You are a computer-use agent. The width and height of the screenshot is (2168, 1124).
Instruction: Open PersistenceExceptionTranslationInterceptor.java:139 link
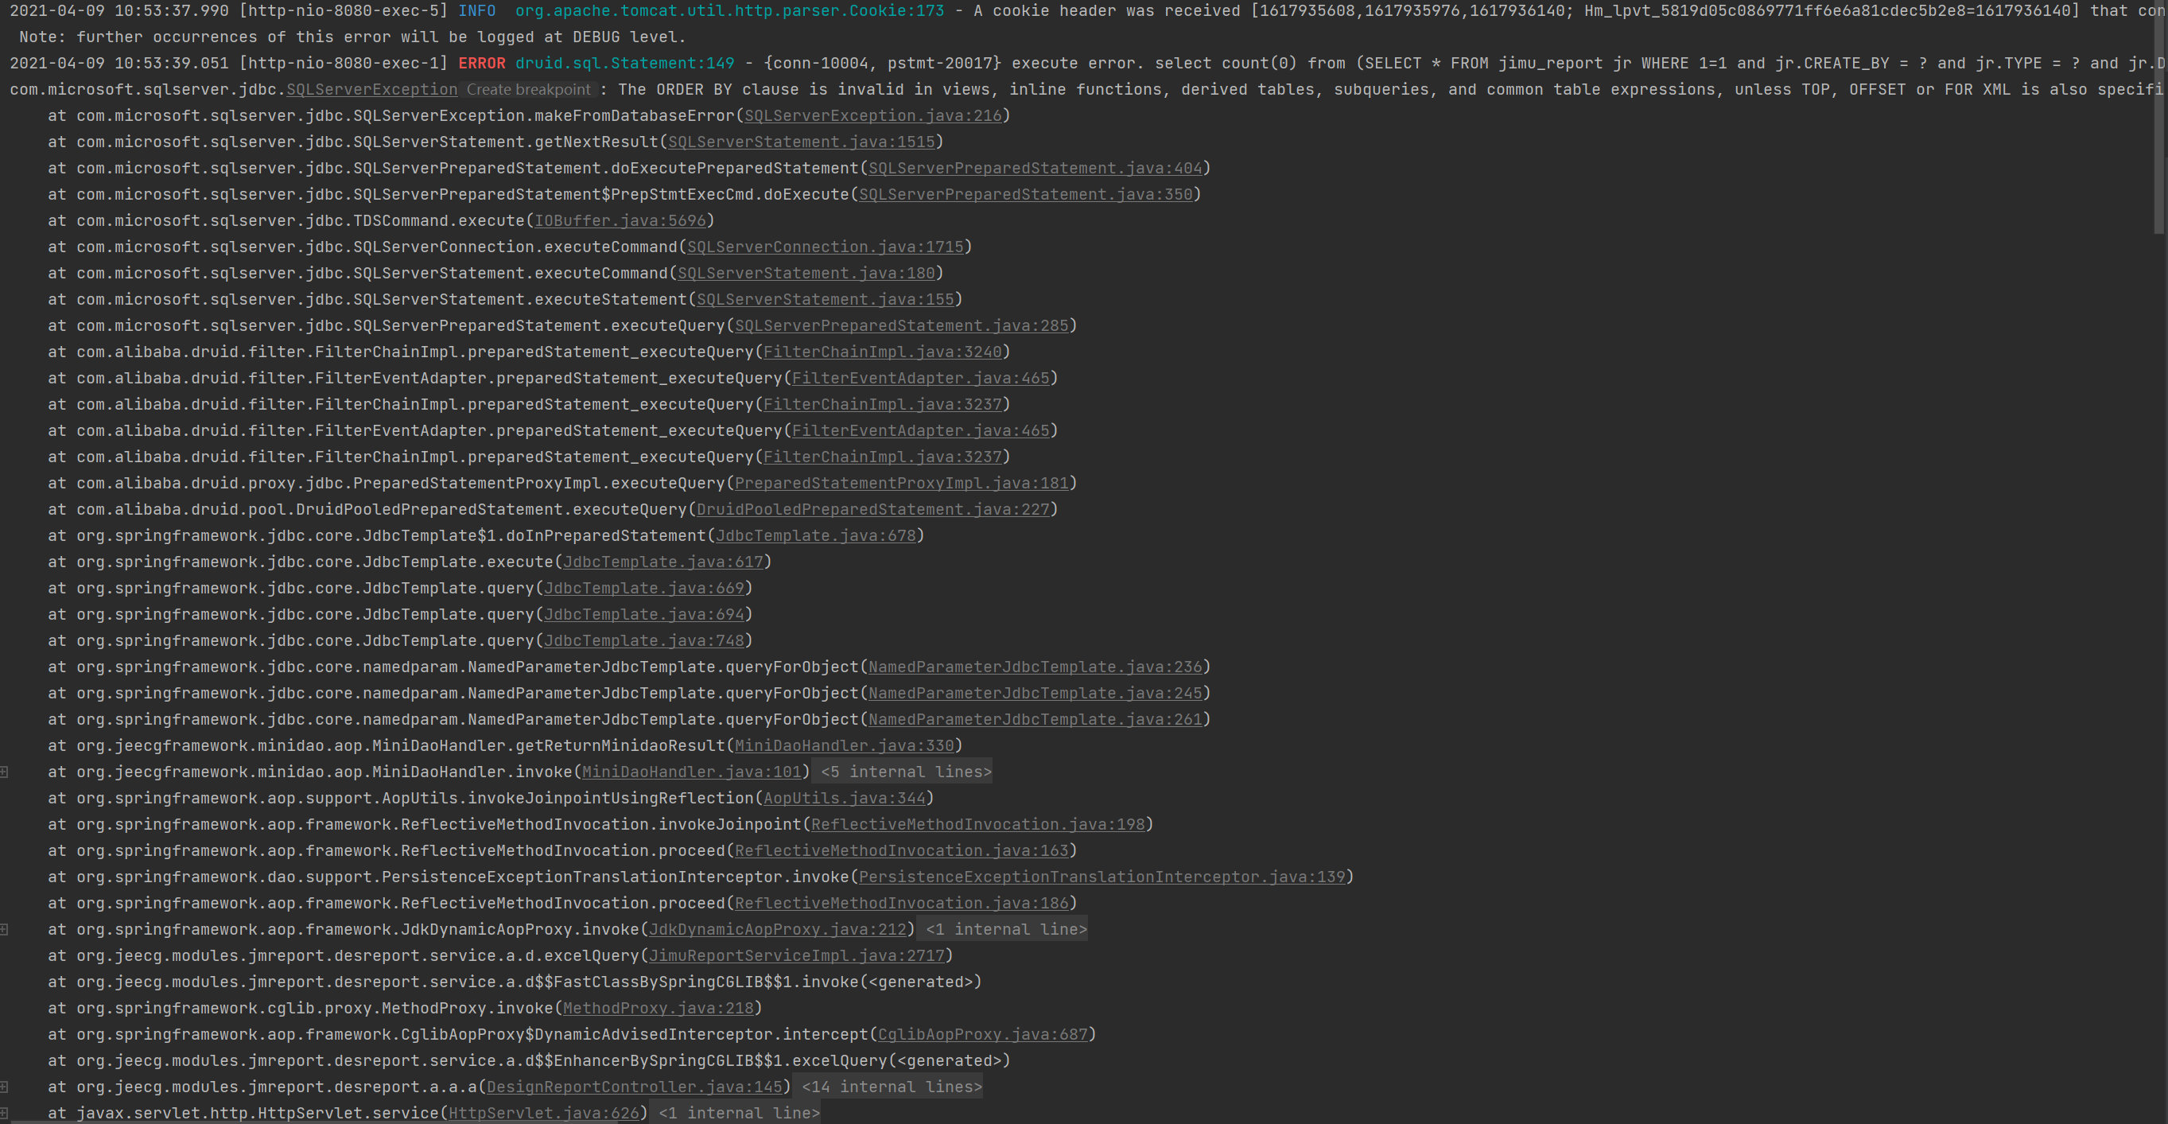click(x=1101, y=877)
